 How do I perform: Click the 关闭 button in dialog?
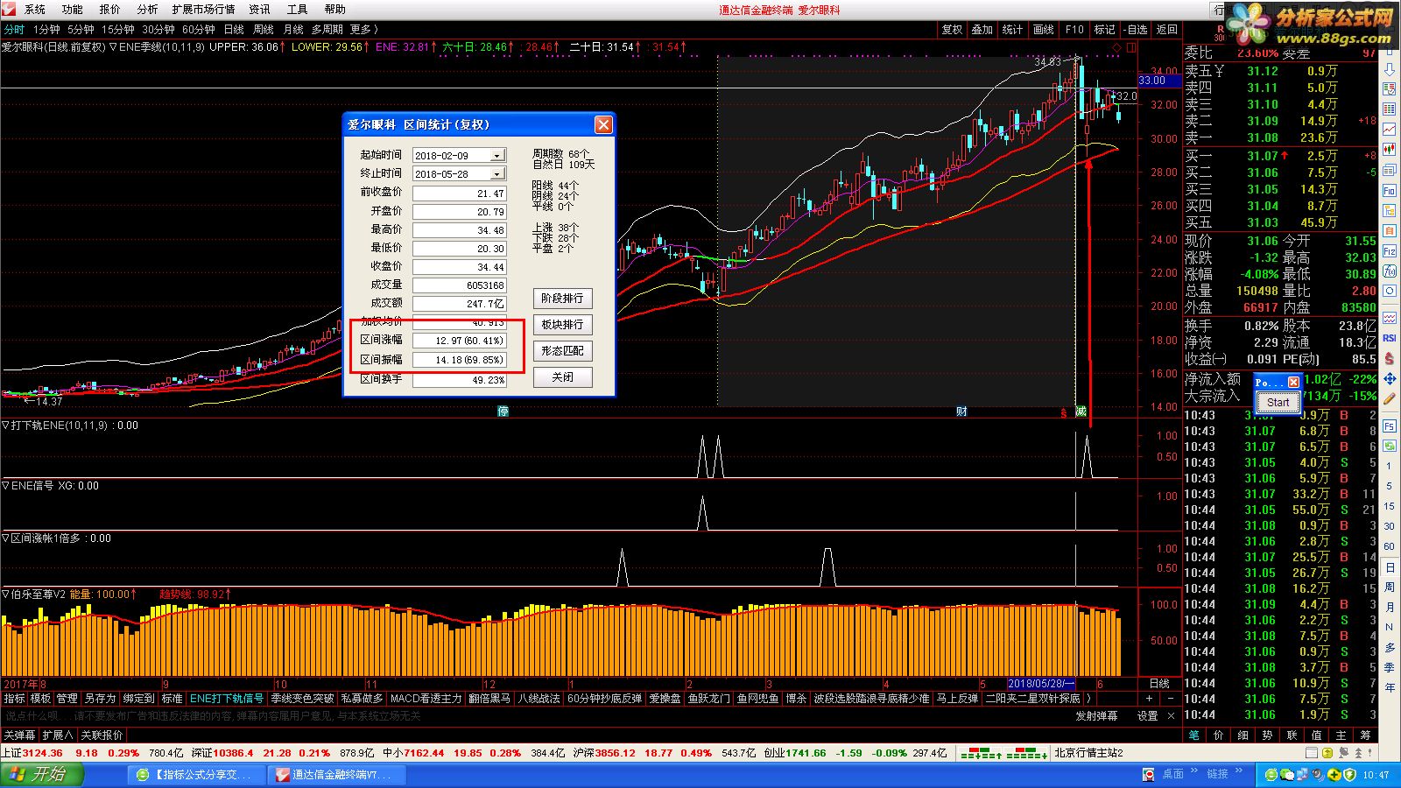click(562, 376)
